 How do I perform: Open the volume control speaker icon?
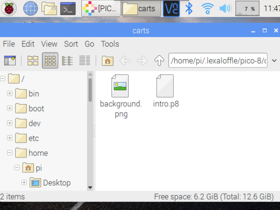pyautogui.click(x=226, y=8)
